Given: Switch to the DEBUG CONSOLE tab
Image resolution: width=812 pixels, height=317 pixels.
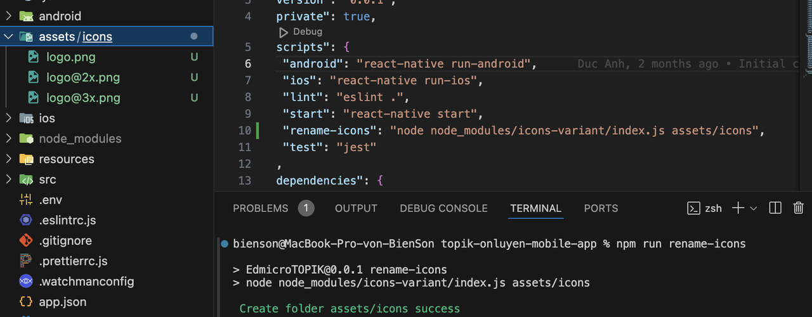Looking at the screenshot, I should click(x=443, y=208).
